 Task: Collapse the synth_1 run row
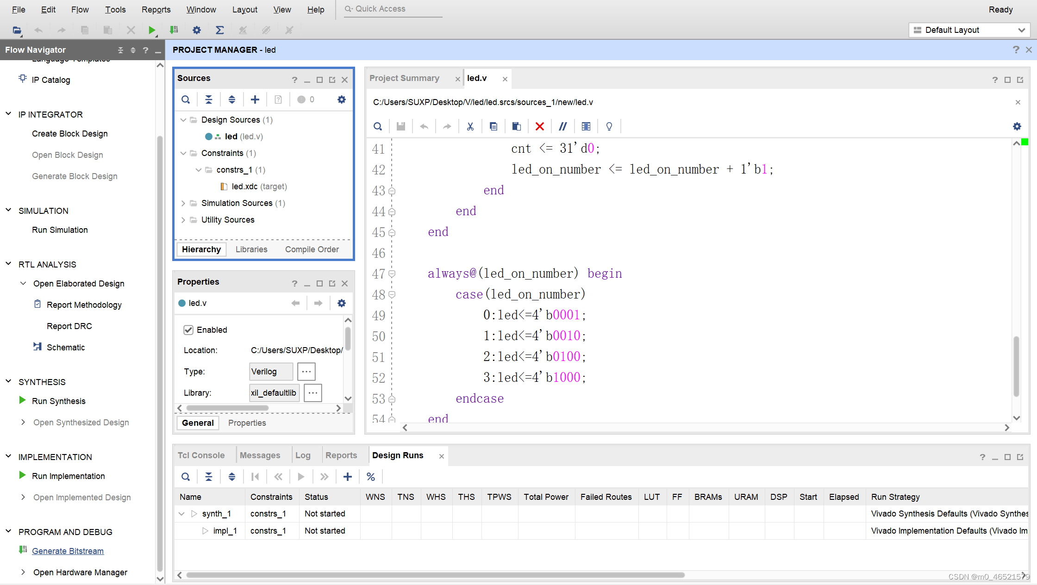tap(181, 514)
